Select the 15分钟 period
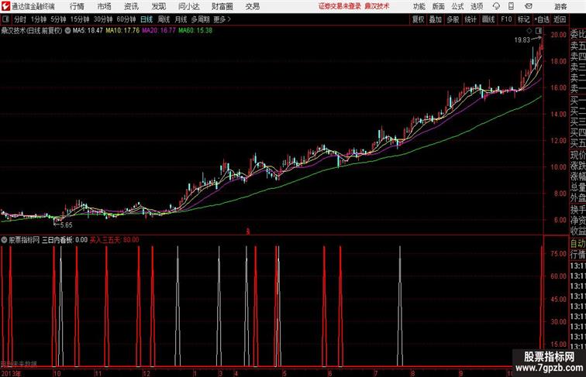The width and height of the screenshot is (586, 377). pyautogui.click(x=80, y=19)
